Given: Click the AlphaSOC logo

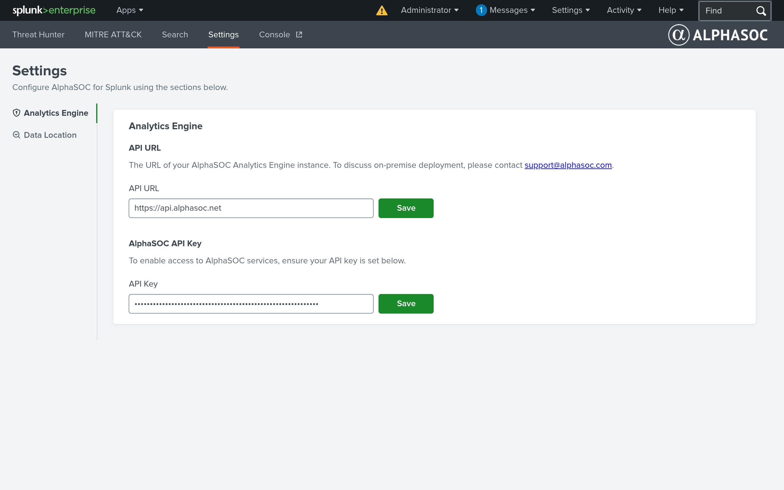Looking at the screenshot, I should click(718, 35).
